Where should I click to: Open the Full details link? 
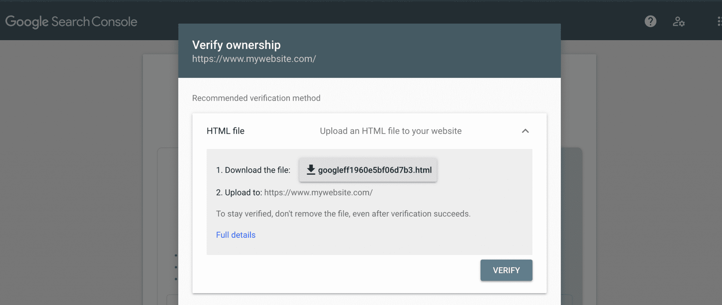(235, 235)
